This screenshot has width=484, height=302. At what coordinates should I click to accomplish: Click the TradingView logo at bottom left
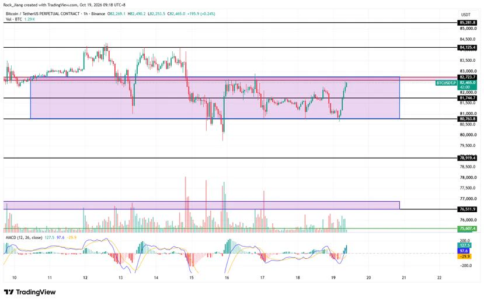point(30,292)
